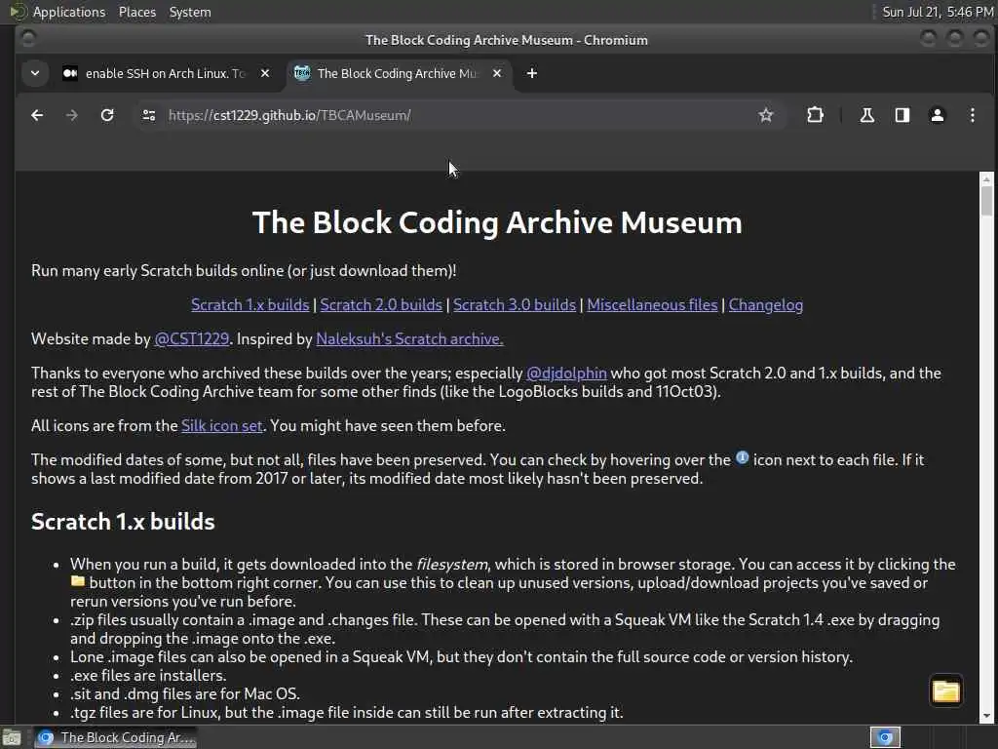The height and width of the screenshot is (749, 998).
Task: View site information icon in address bar
Action: pos(149,115)
